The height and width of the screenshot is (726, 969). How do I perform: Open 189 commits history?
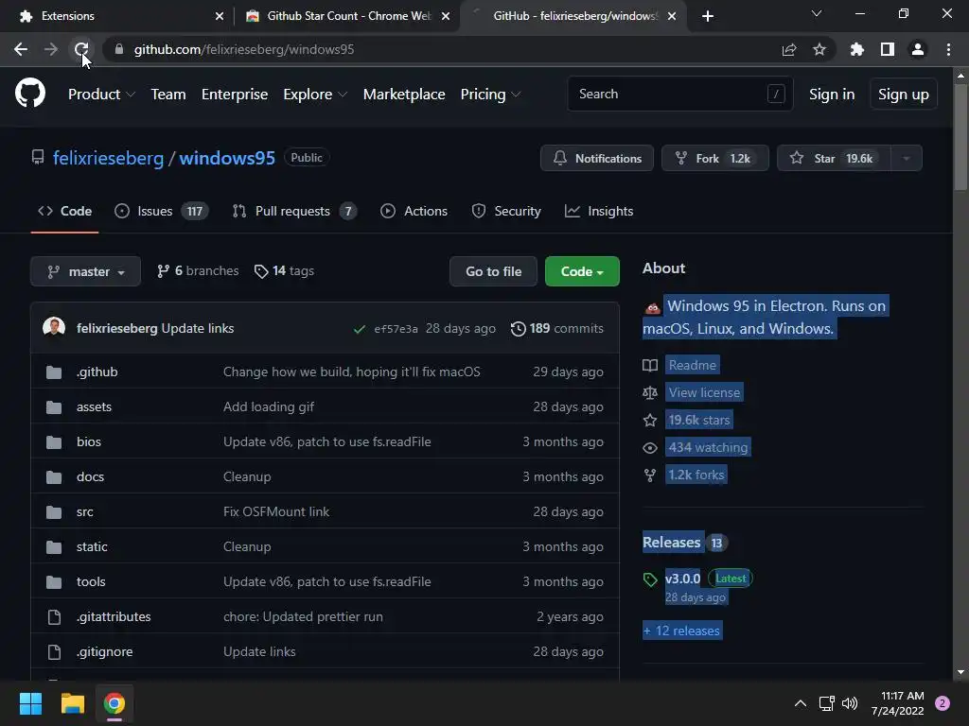coord(556,328)
